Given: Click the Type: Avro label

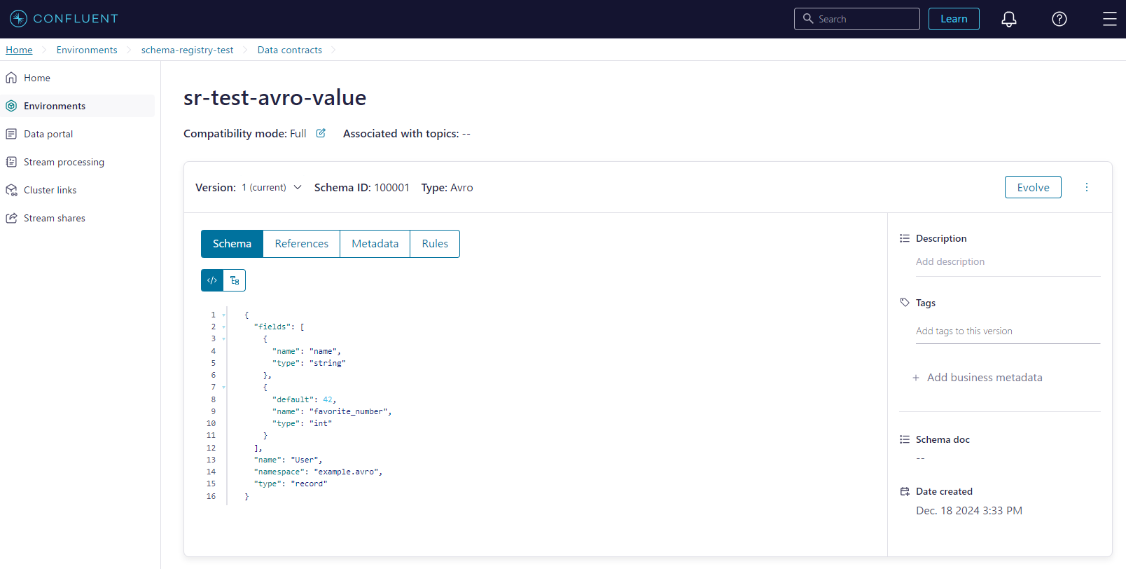Looking at the screenshot, I should click(x=447, y=187).
